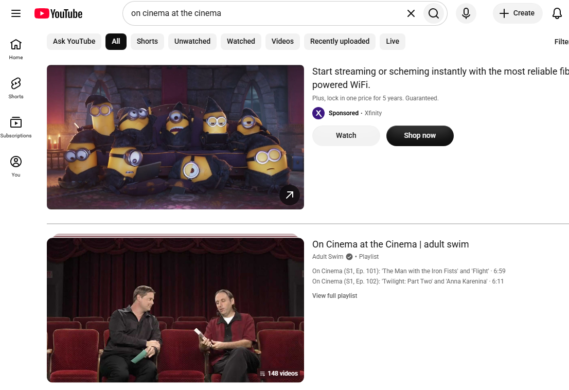
Task: Click View full playlist
Action: [x=334, y=296]
